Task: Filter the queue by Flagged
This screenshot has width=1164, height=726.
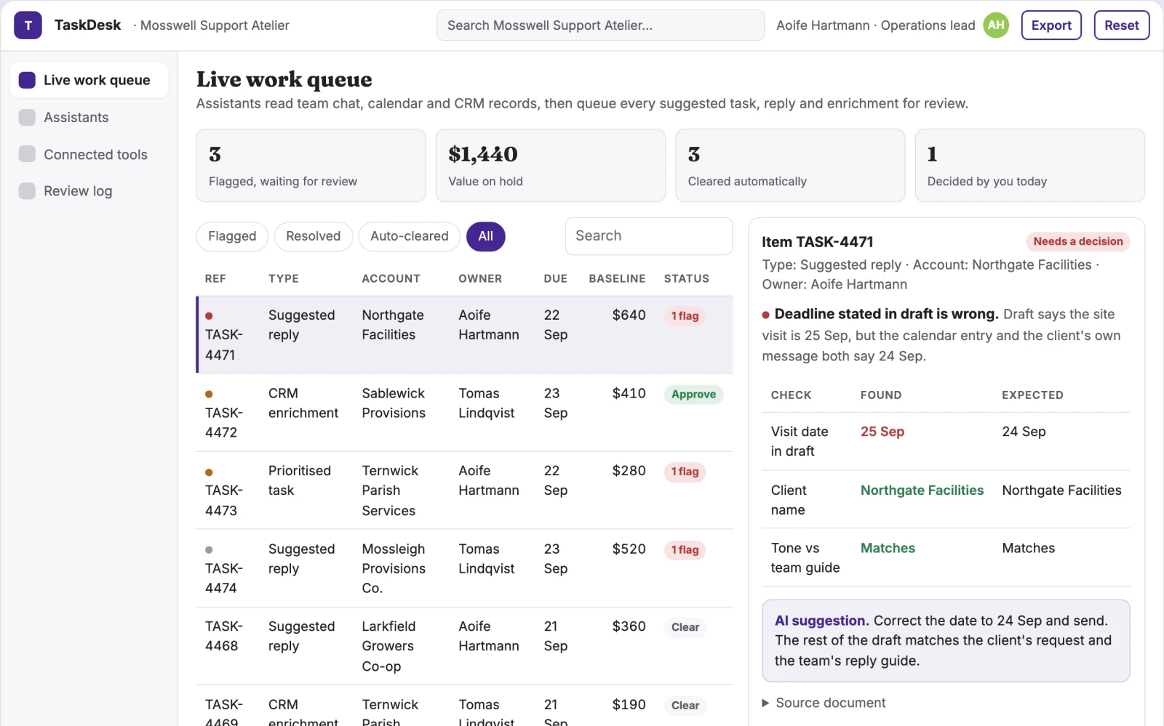Action: coord(232,236)
